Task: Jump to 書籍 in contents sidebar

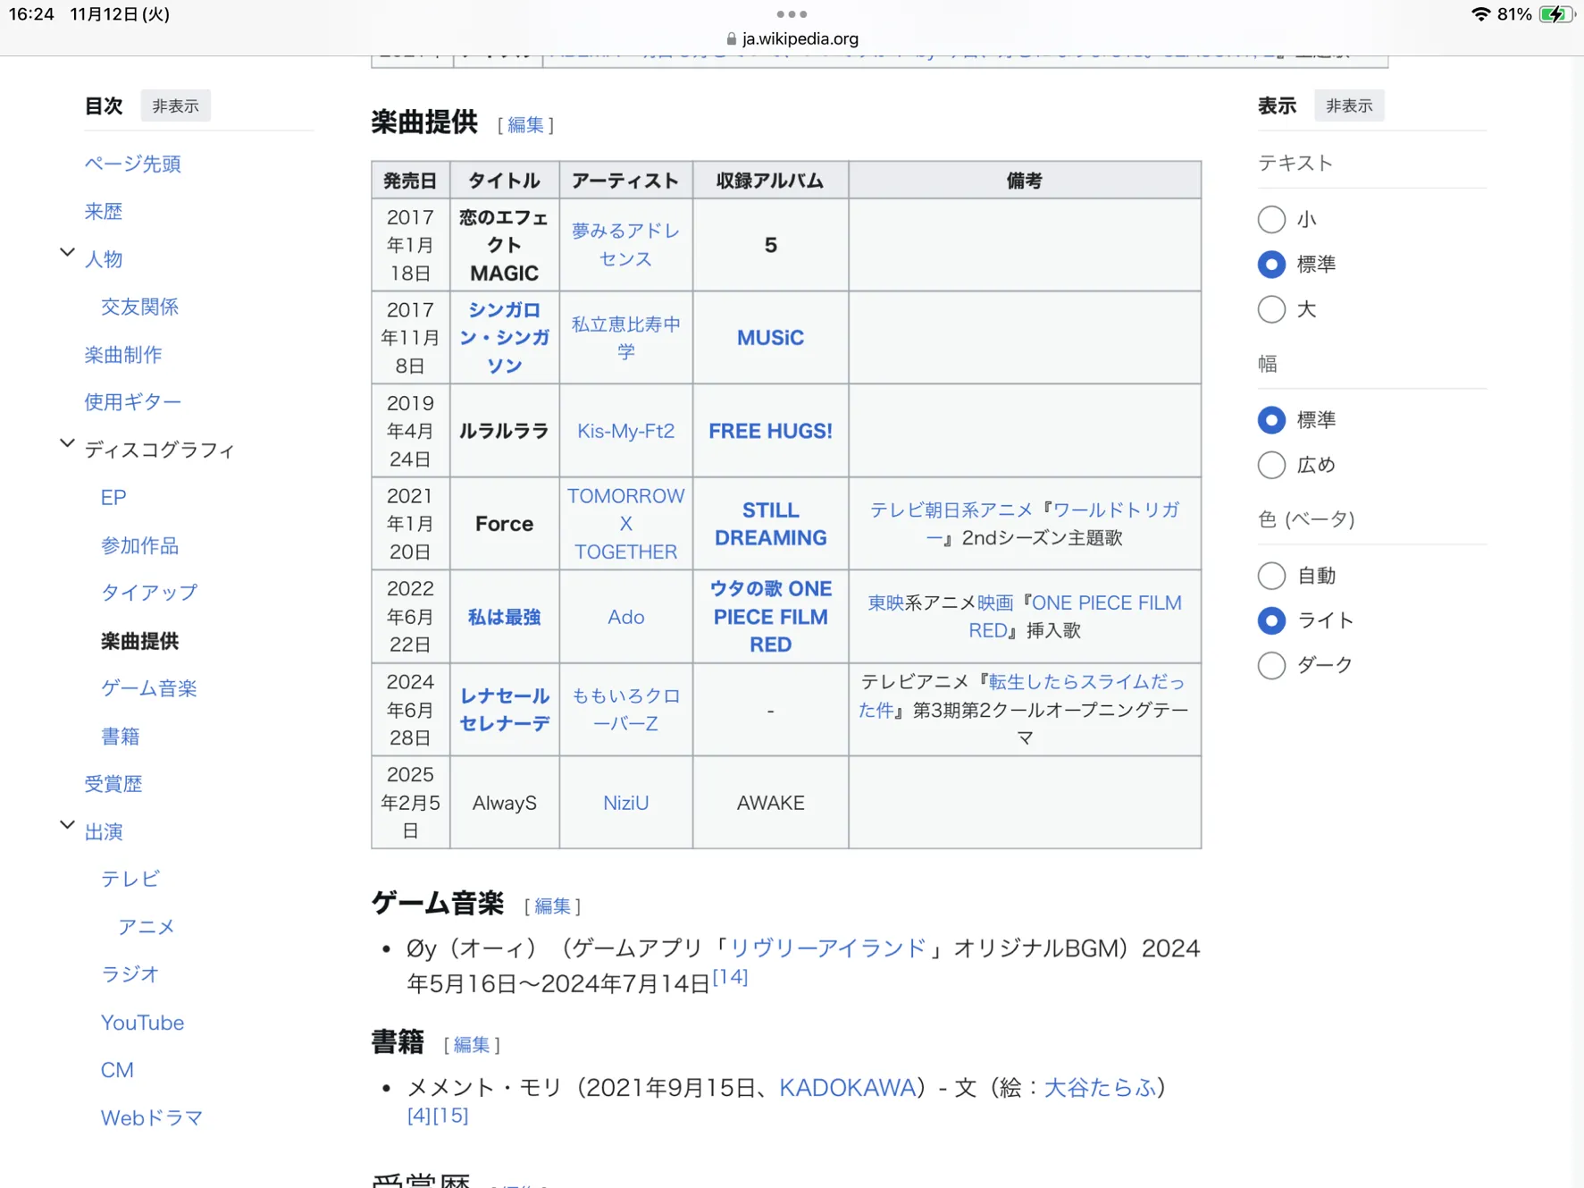Action: click(x=121, y=737)
